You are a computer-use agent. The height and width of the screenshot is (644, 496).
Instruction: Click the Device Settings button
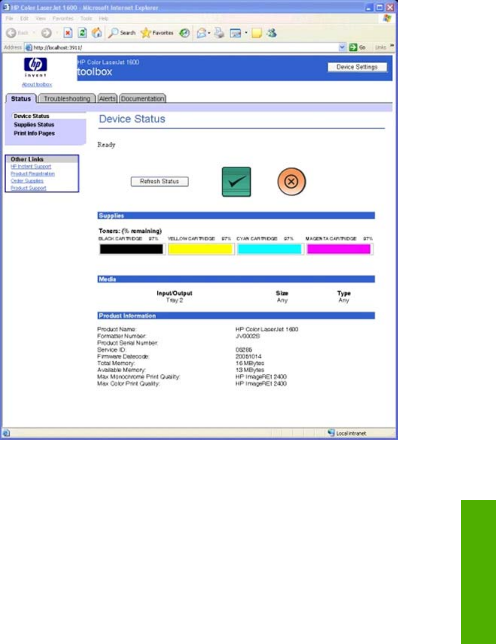pyautogui.click(x=357, y=67)
